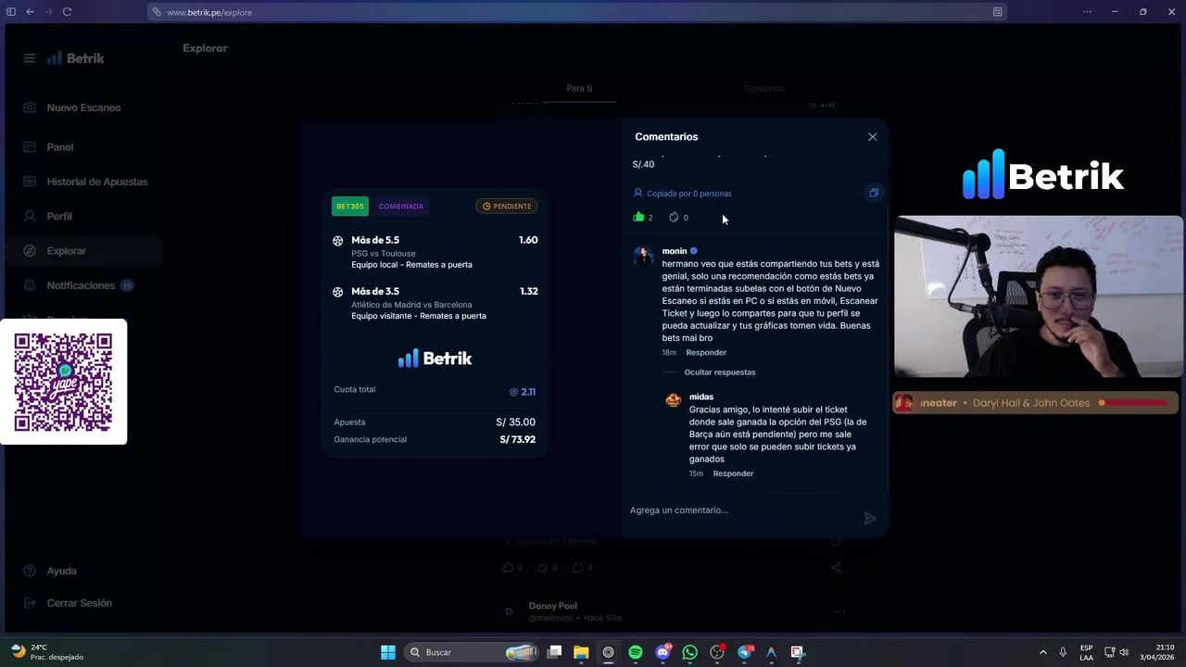Screen dimensions: 1186x667
Task: Click the Nuevo Escaneo camera icon
Action: tap(30, 107)
